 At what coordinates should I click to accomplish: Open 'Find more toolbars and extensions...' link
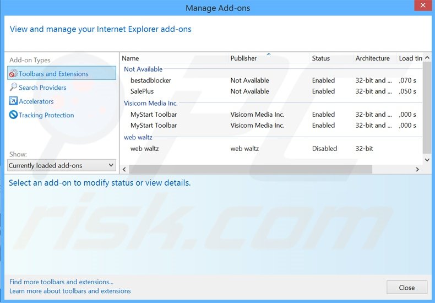tap(61, 282)
